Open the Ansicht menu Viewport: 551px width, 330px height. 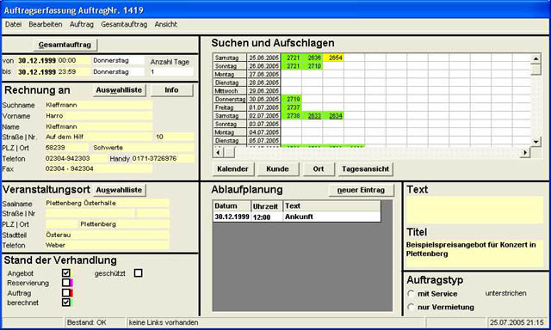pyautogui.click(x=166, y=24)
